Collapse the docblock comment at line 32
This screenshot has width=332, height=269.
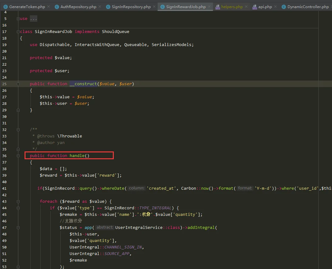pyautogui.click(x=18, y=130)
